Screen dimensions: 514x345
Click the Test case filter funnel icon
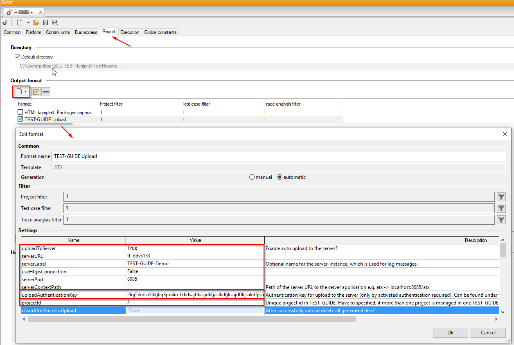501,208
